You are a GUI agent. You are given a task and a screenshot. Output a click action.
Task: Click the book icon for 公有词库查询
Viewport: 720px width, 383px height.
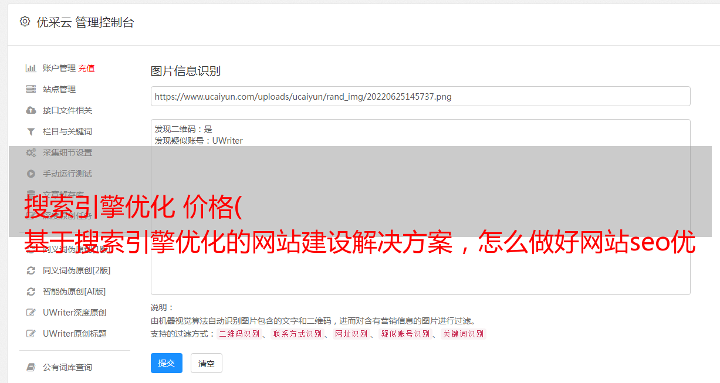(x=31, y=367)
